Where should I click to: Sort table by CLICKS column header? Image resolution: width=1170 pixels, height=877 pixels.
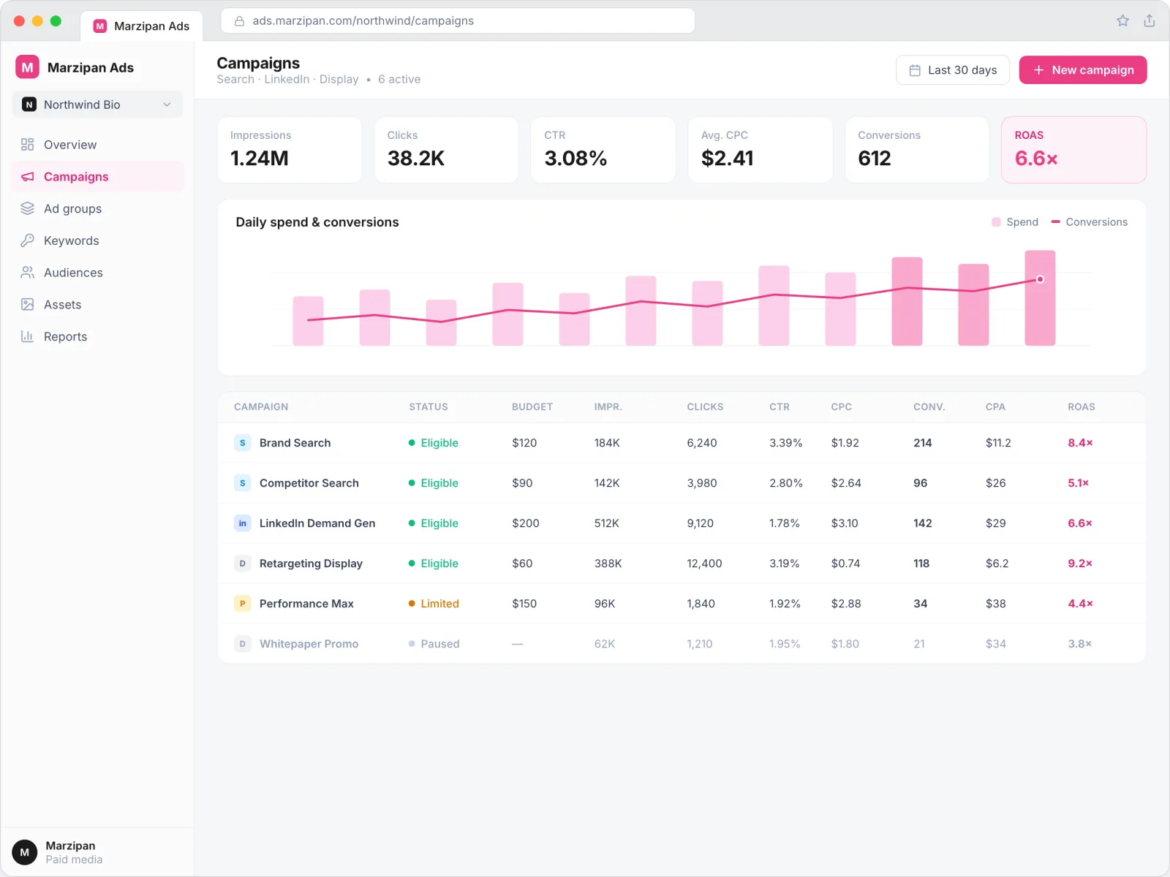click(705, 407)
